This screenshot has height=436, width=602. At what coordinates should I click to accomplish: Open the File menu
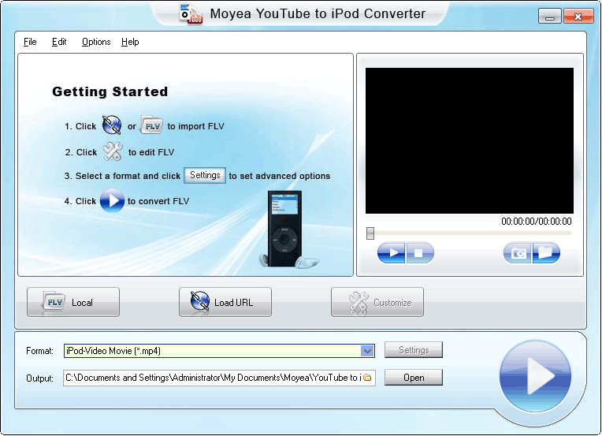[x=30, y=42]
